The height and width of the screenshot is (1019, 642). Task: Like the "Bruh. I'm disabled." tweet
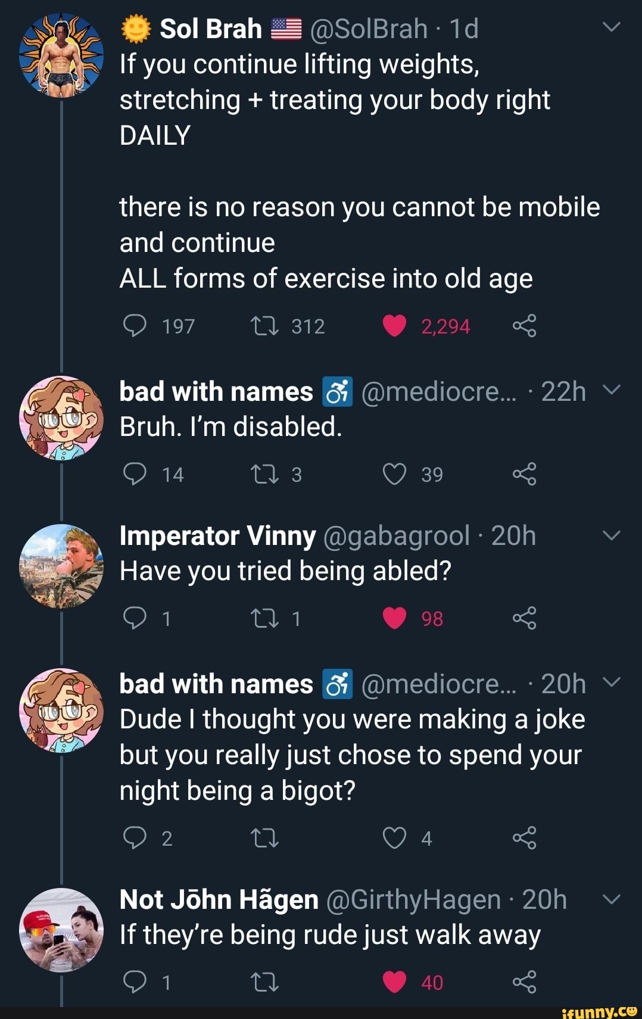pyautogui.click(x=394, y=474)
